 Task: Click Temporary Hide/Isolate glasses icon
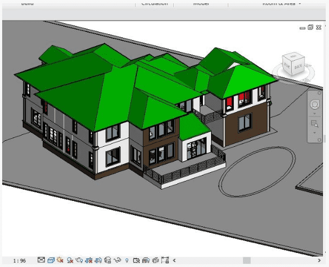click(x=117, y=261)
